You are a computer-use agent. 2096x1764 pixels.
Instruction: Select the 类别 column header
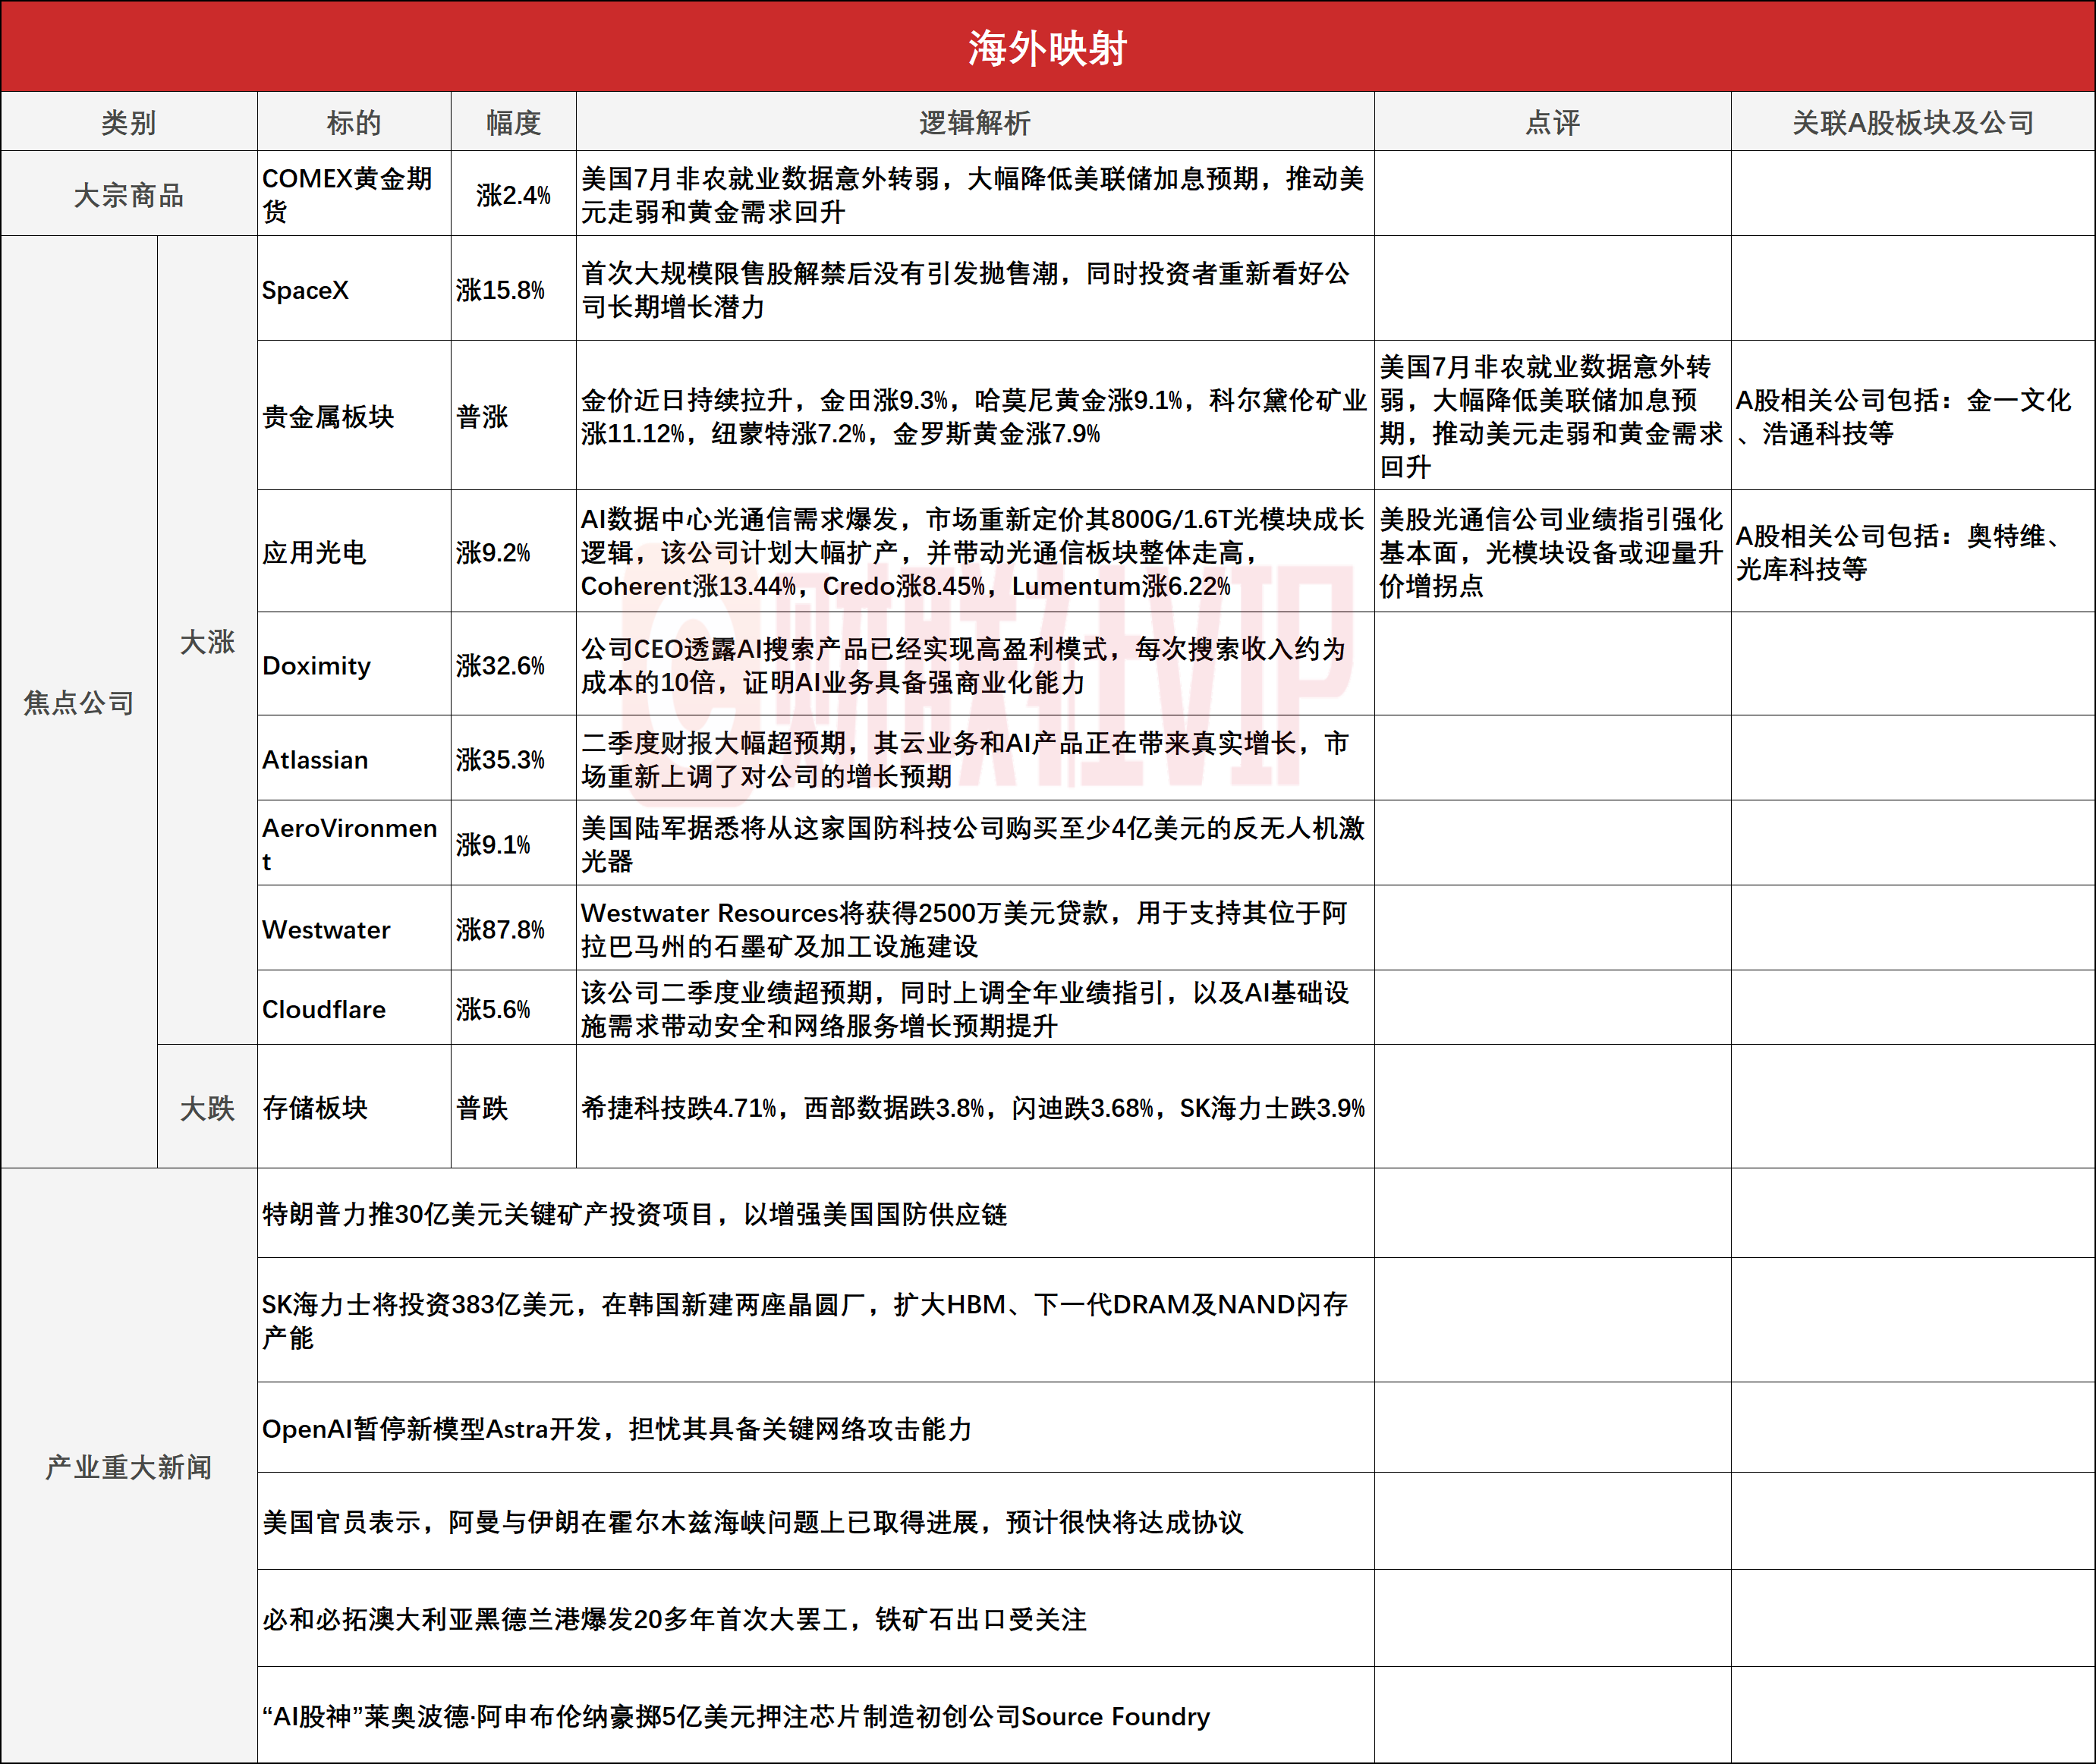point(129,122)
